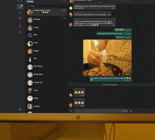Click the plus attach button
Screen dimensions: 155x140
71,111
